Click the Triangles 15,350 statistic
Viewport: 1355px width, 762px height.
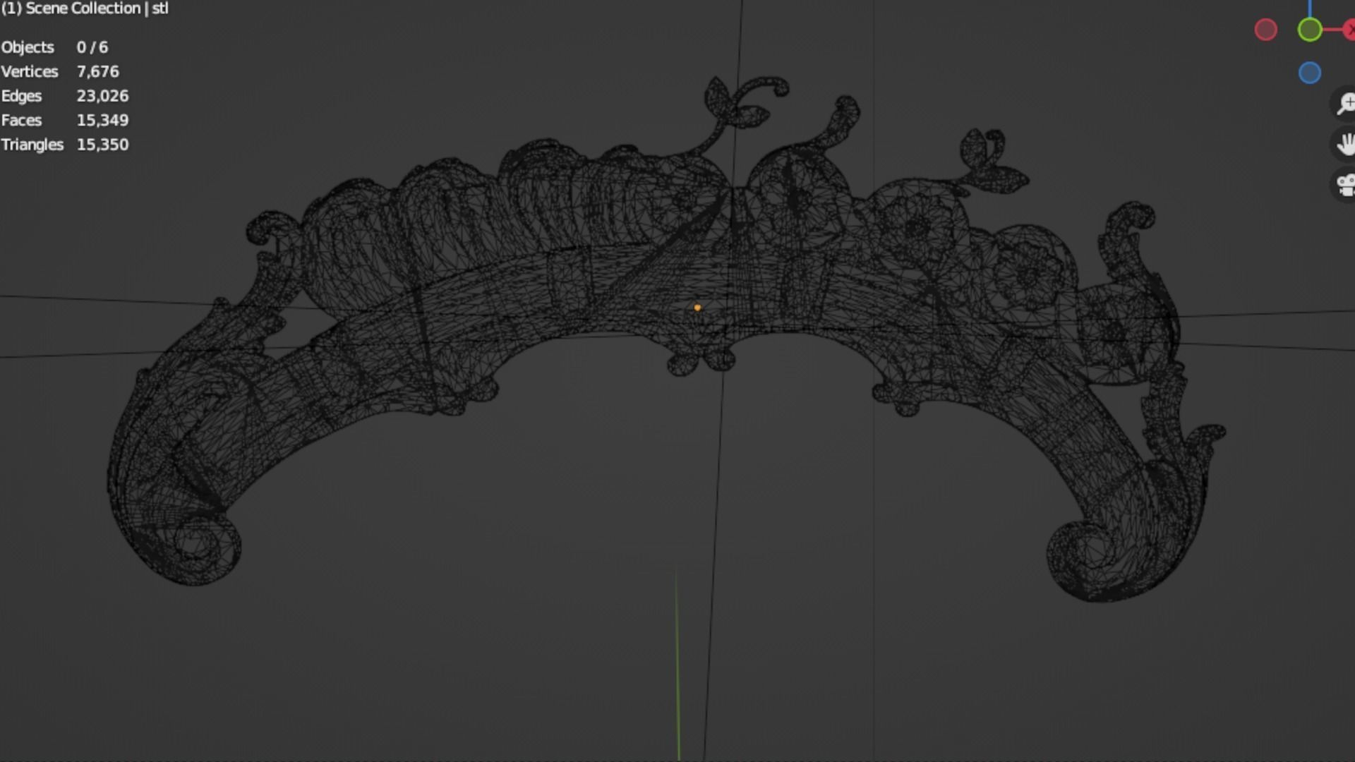click(x=65, y=145)
